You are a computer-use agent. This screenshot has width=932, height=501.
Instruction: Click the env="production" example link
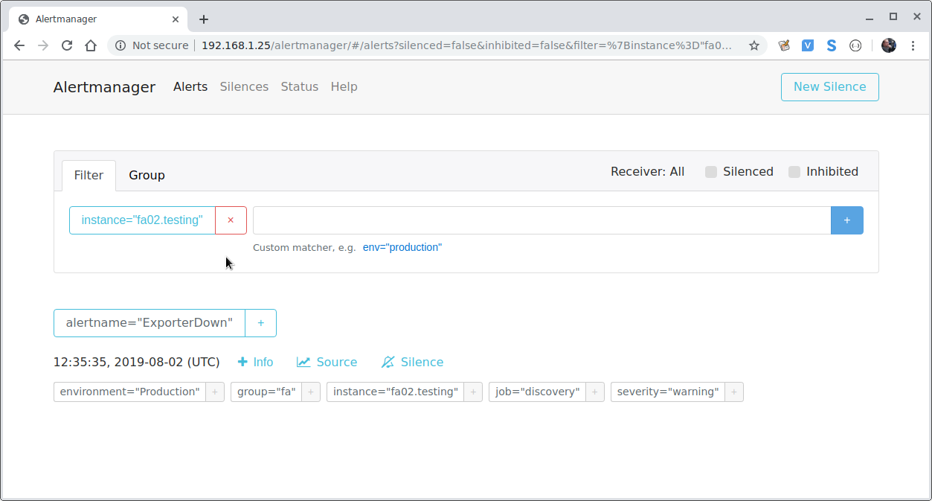(402, 247)
